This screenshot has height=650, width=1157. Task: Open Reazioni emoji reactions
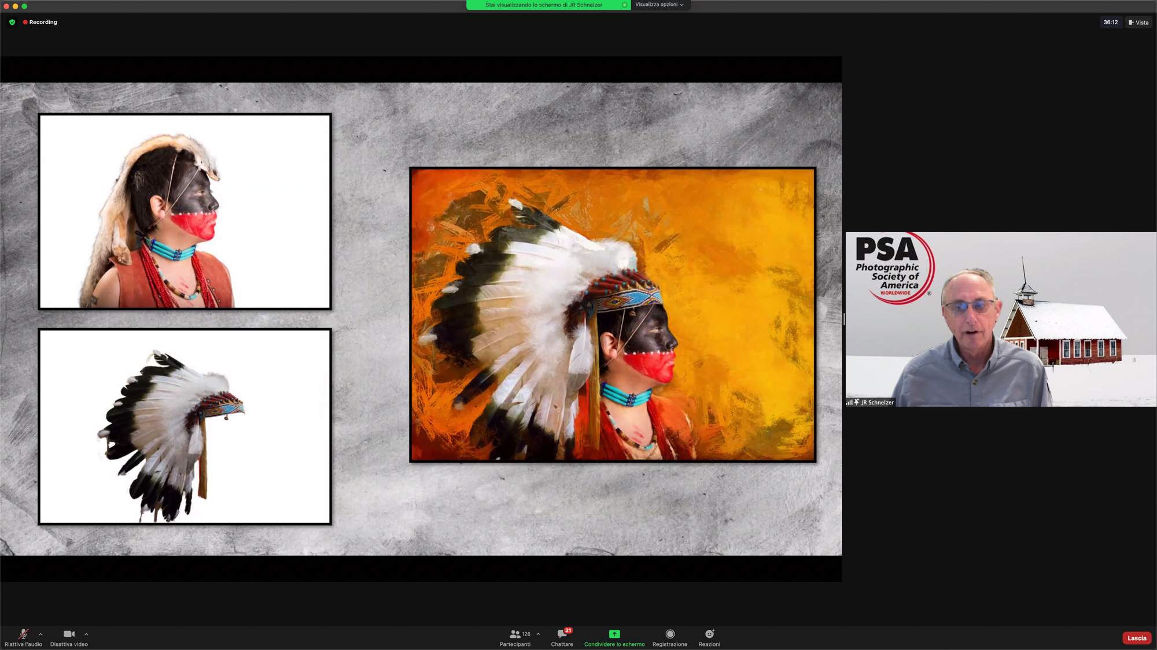(709, 634)
